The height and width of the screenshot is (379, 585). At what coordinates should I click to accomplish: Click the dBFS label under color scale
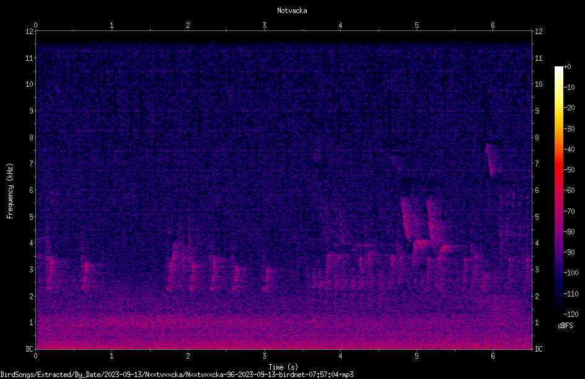point(565,326)
